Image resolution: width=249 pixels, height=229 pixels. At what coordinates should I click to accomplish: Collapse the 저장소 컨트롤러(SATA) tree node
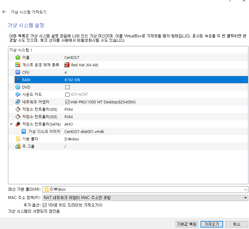click(11, 124)
